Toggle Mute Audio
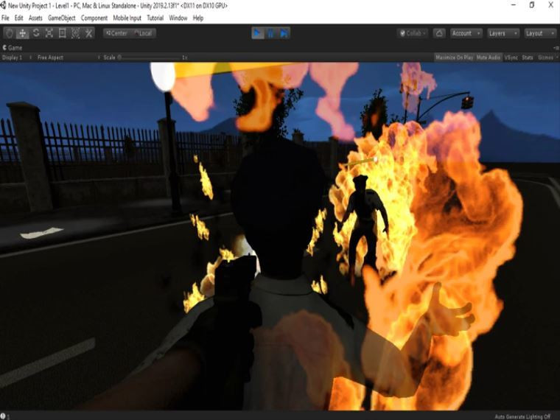The image size is (560, 420). point(489,57)
